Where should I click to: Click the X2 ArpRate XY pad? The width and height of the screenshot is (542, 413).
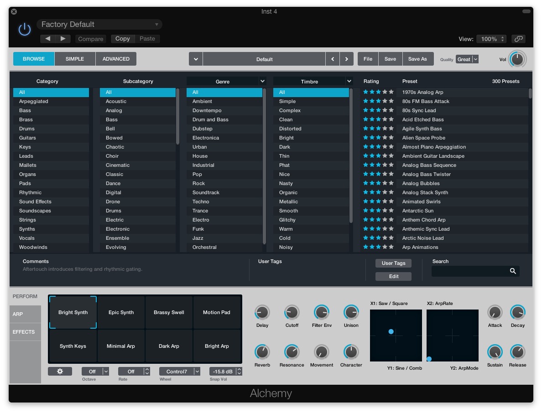[453, 336]
